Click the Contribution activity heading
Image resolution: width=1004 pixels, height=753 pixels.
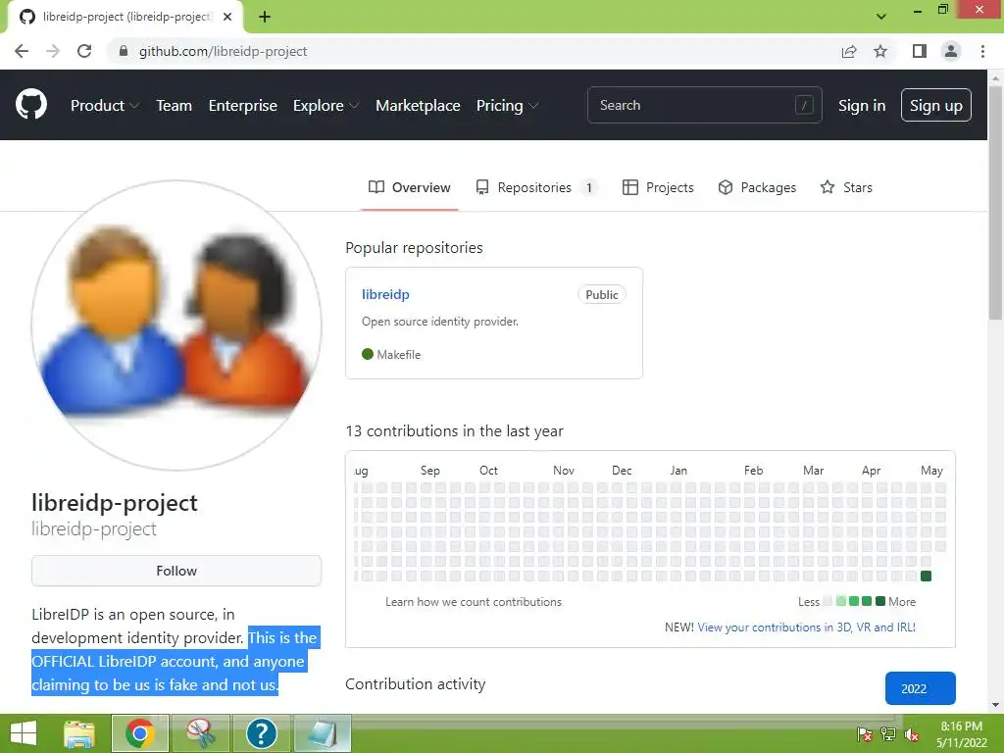pos(415,683)
